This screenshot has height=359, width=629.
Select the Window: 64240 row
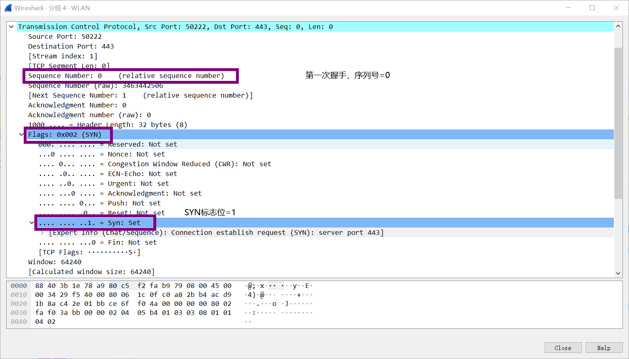(x=54, y=262)
